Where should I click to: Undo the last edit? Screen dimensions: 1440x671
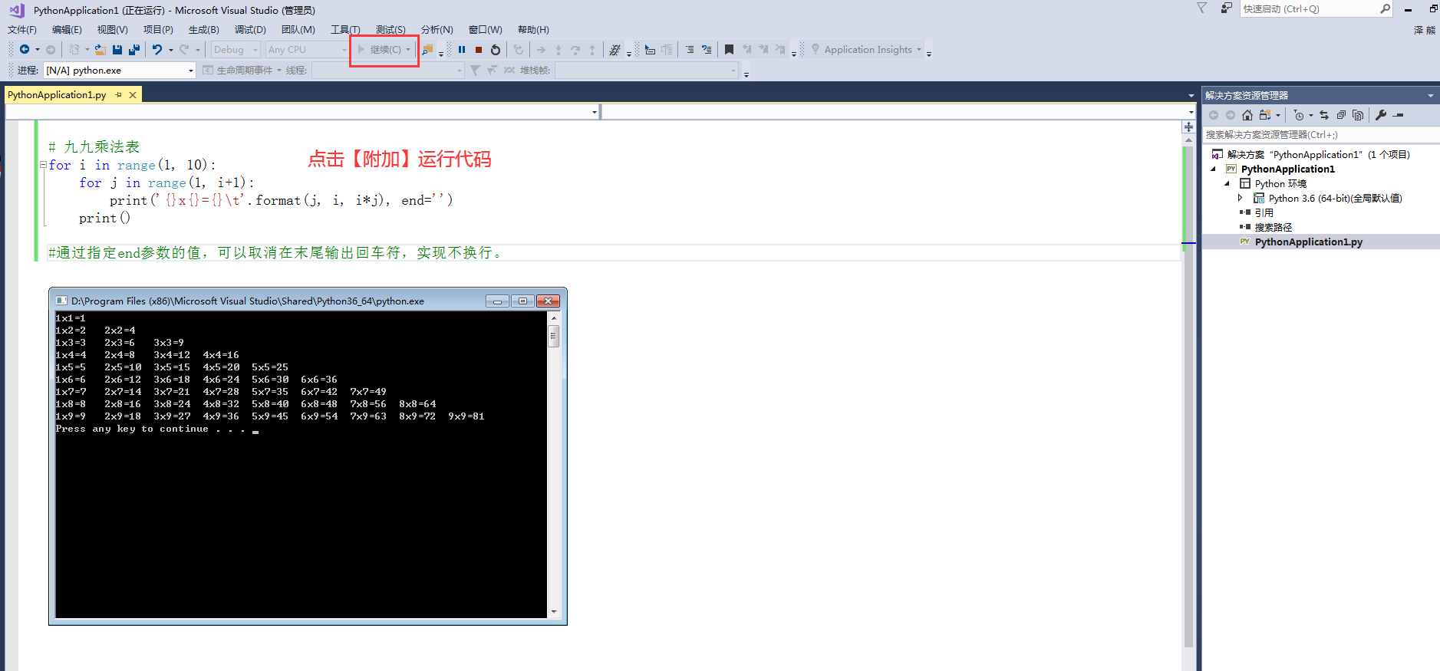(x=157, y=50)
